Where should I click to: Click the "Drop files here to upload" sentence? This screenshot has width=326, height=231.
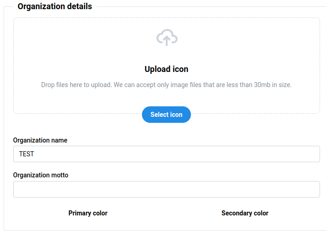coord(76,85)
